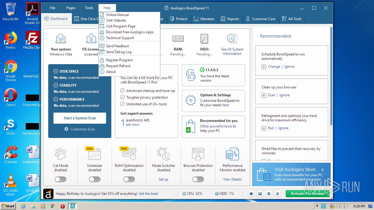Click the system information magnifier chart icon

point(232,39)
